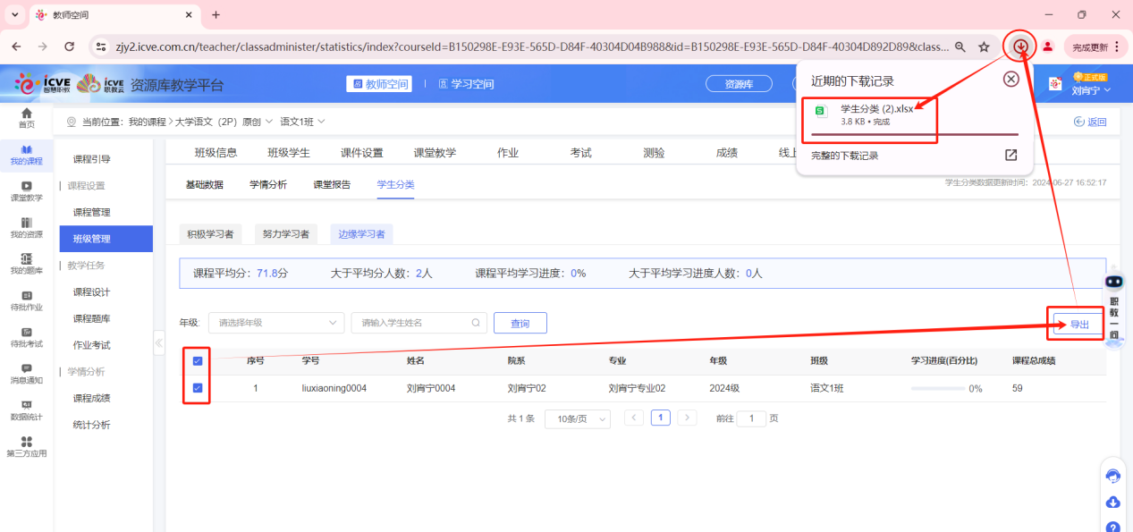Check the header checkbox to select all students
Image resolution: width=1133 pixels, height=532 pixels.
(x=198, y=359)
